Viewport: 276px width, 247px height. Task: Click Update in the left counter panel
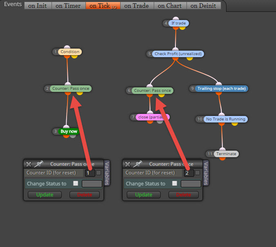point(45,195)
